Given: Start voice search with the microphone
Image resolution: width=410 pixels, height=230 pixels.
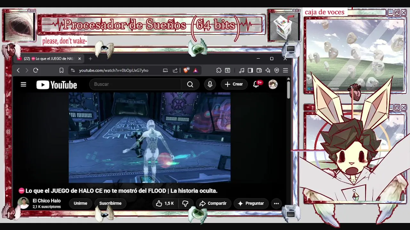Looking at the screenshot, I should pos(210,84).
